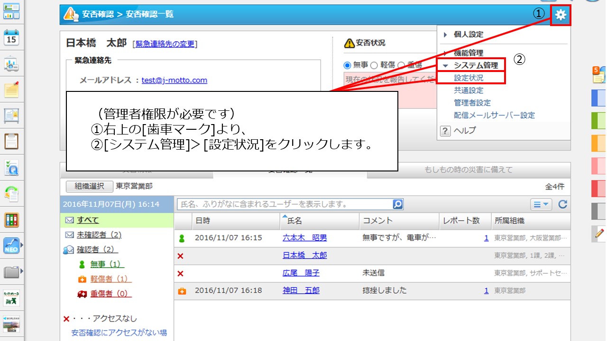Click the user name search input field

point(285,205)
